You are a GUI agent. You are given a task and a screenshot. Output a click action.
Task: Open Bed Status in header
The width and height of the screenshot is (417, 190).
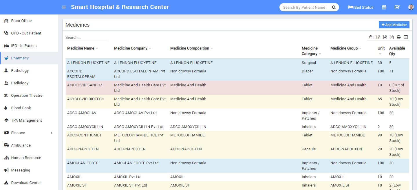click(x=361, y=8)
